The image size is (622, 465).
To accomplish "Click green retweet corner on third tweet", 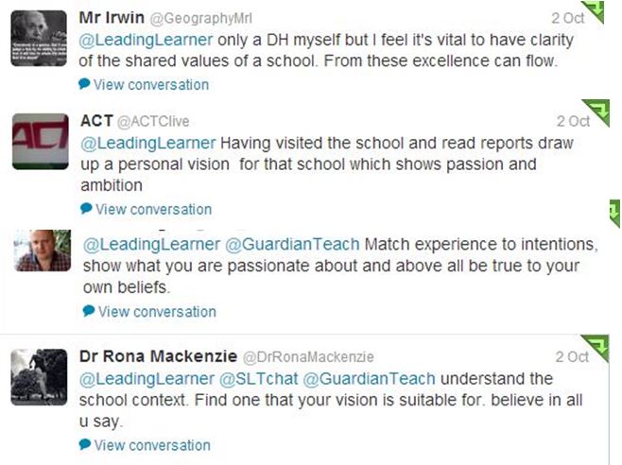I will click(x=613, y=210).
